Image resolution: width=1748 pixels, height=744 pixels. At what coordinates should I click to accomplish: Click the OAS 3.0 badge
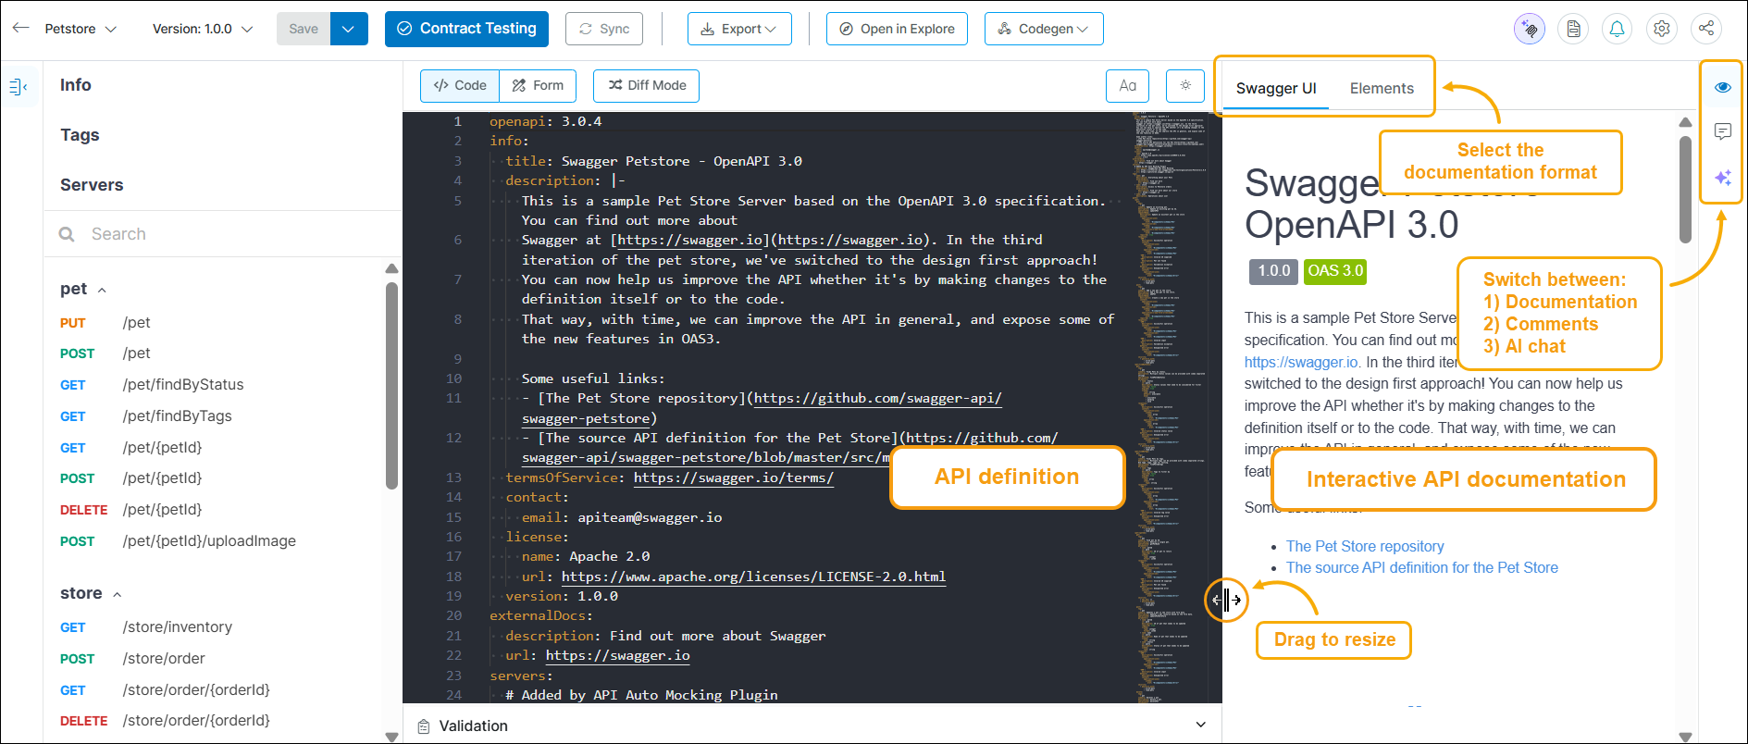[x=1335, y=271]
